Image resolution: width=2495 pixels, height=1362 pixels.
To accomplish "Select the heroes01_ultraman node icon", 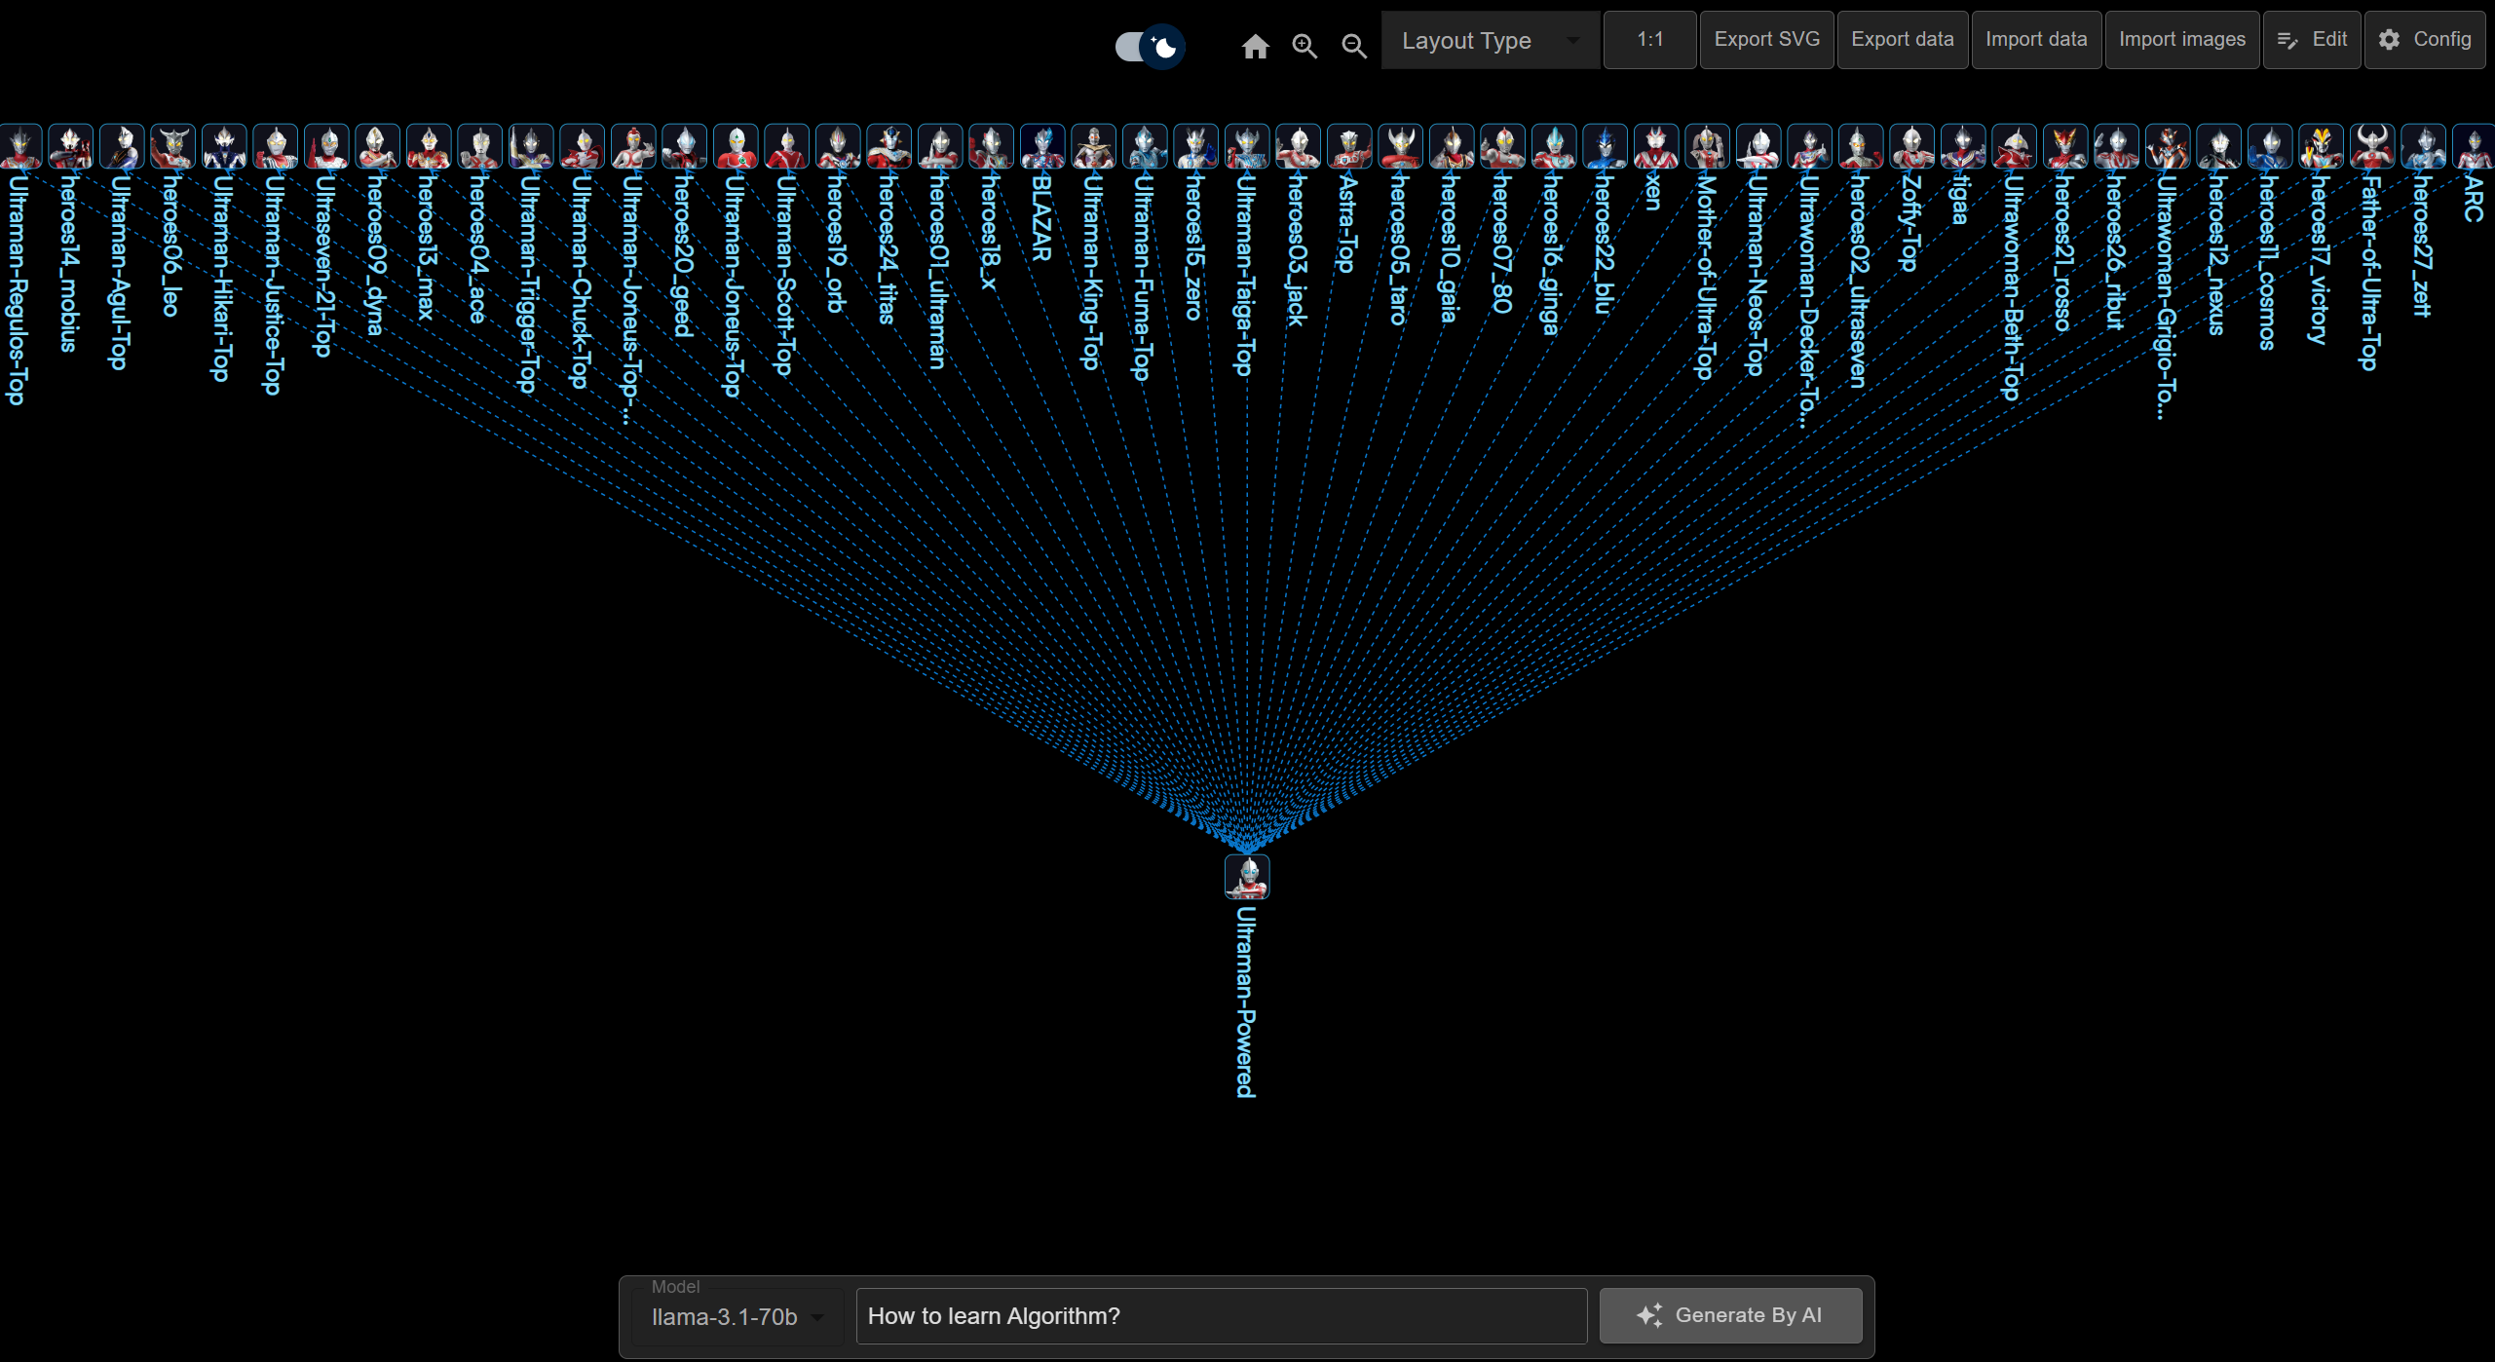I will tap(940, 146).
